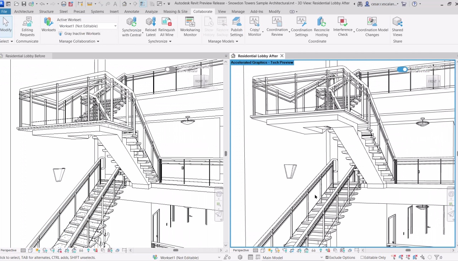Click Perspective label in the Before view
The width and height of the screenshot is (458, 261).
coord(9,250)
